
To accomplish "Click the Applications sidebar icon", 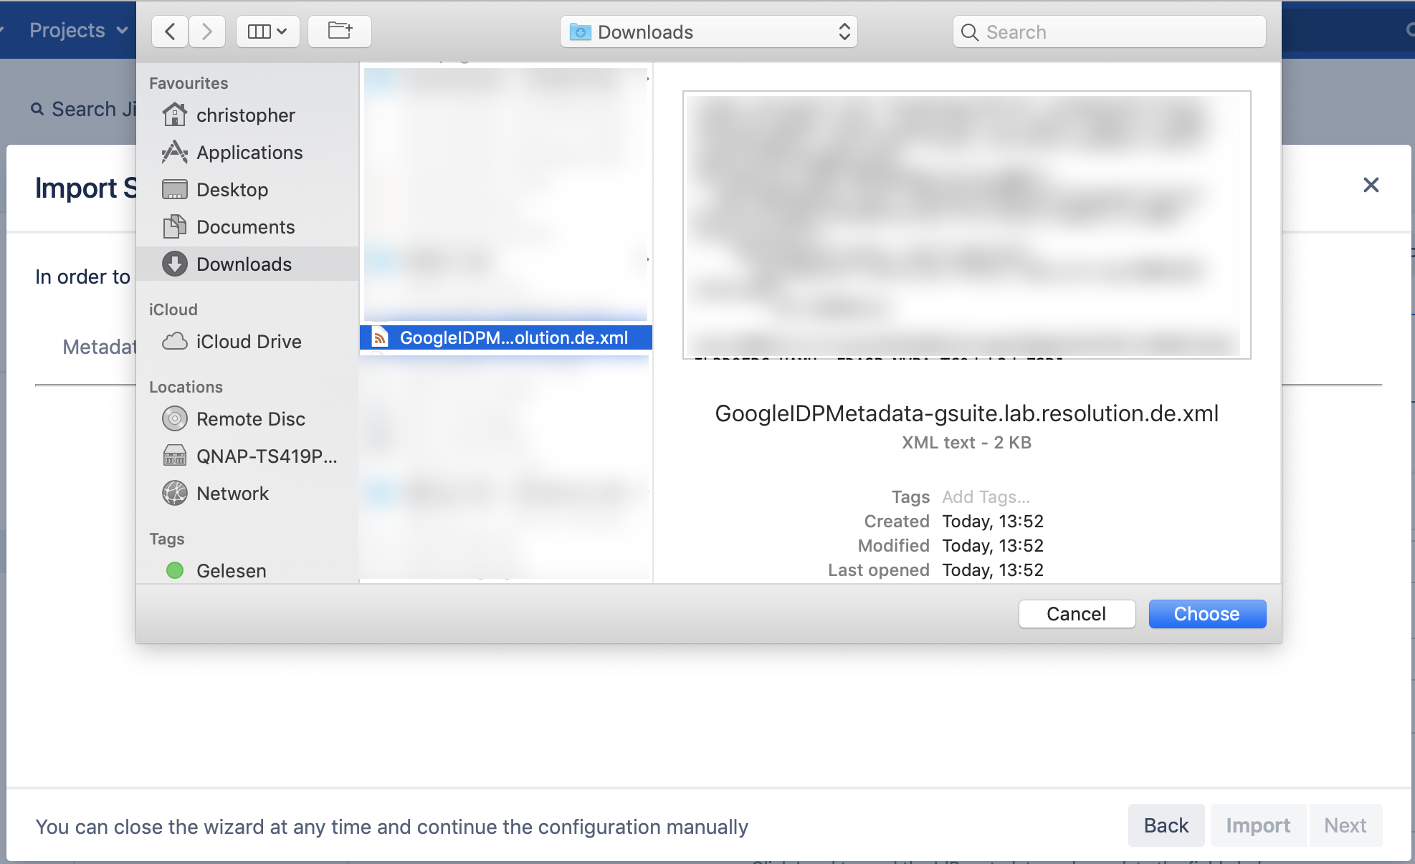I will (x=174, y=152).
